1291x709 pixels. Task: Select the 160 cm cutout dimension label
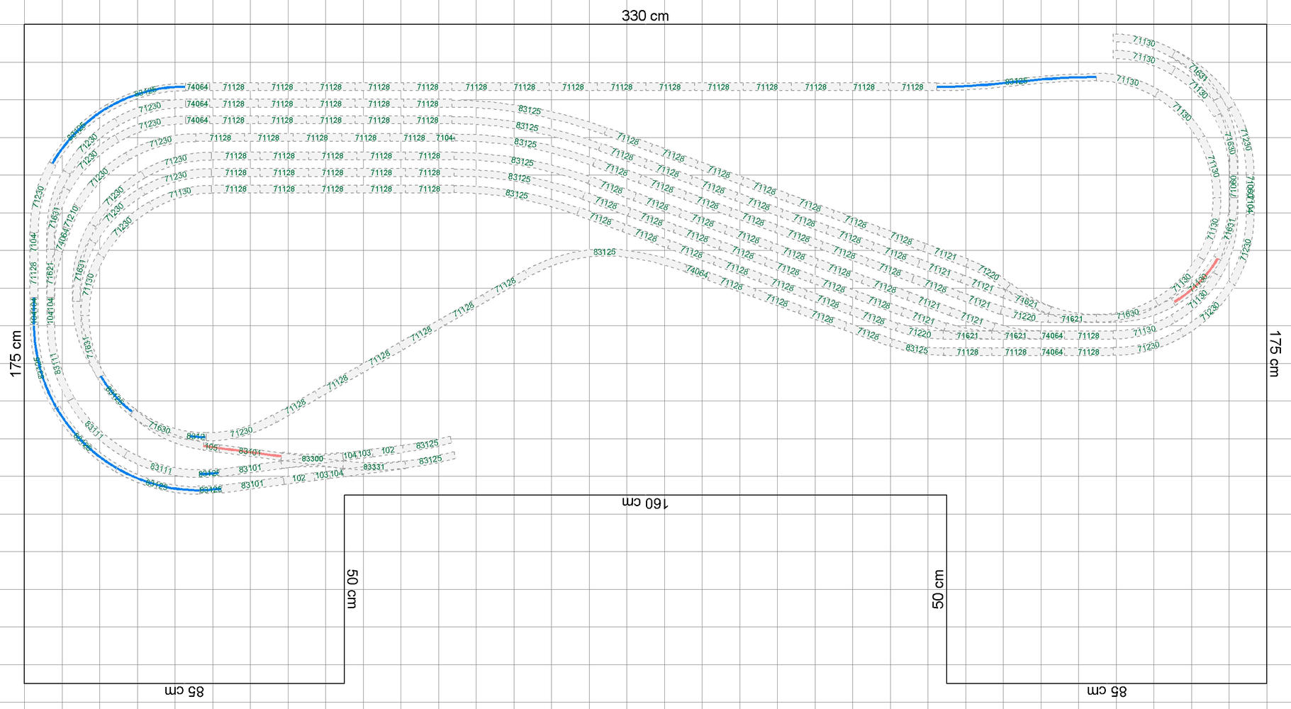pyautogui.click(x=644, y=503)
